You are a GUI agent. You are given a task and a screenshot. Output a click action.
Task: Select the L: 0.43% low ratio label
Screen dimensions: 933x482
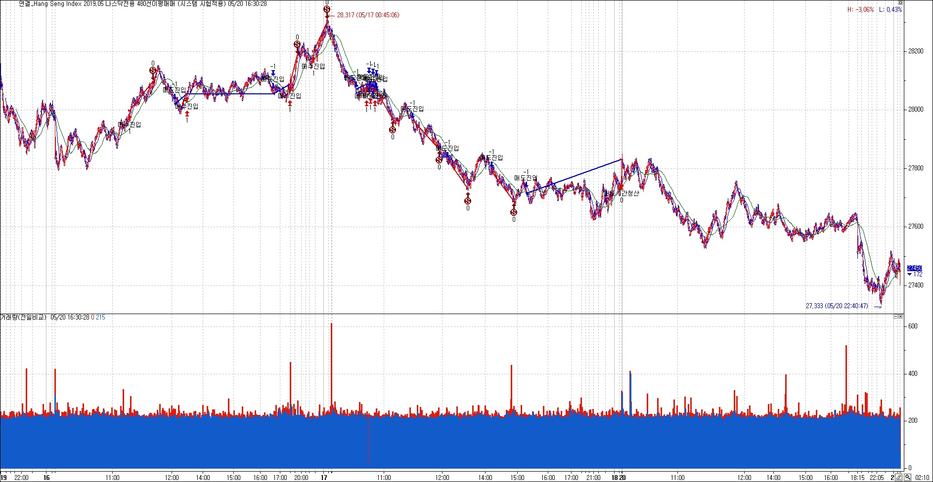tap(890, 9)
